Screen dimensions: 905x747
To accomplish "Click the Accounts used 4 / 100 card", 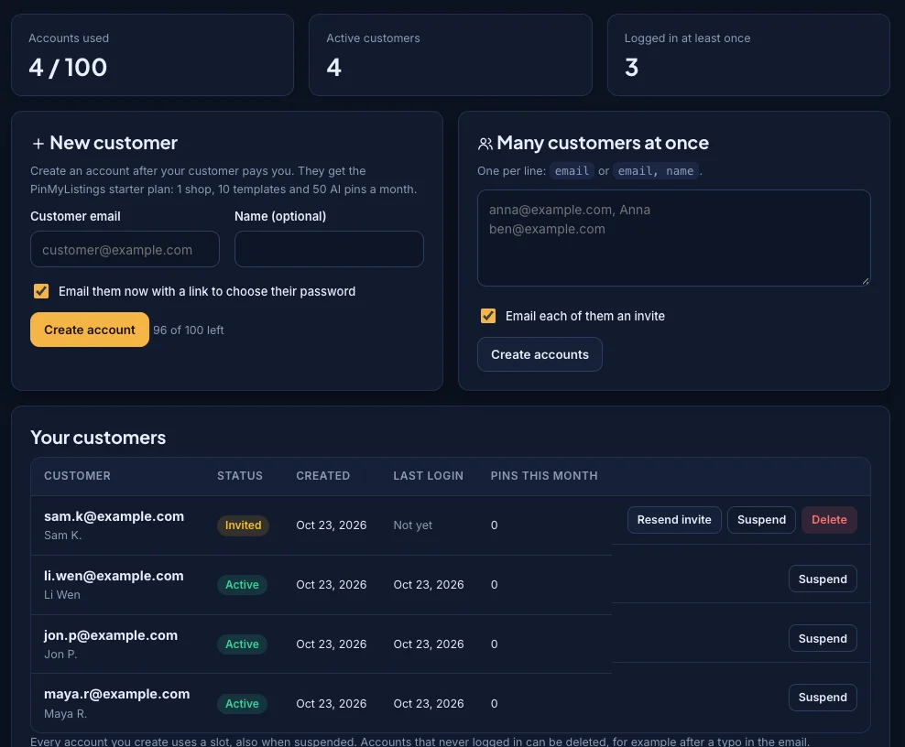I will point(152,55).
